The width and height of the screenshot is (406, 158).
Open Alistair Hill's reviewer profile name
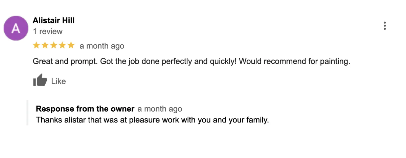click(53, 20)
